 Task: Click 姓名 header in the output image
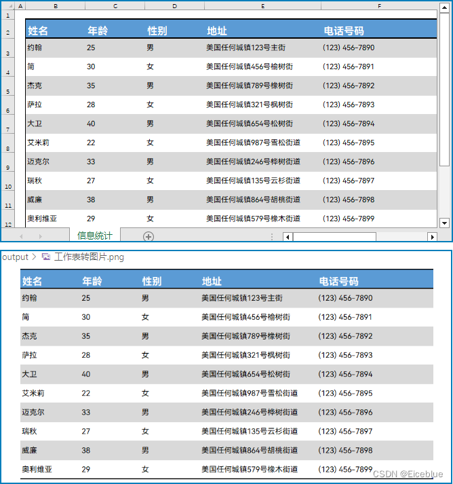tap(32, 281)
